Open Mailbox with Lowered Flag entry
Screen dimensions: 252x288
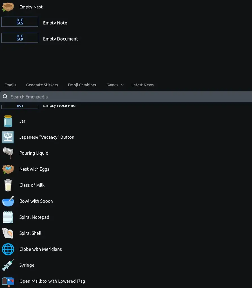[52, 281]
